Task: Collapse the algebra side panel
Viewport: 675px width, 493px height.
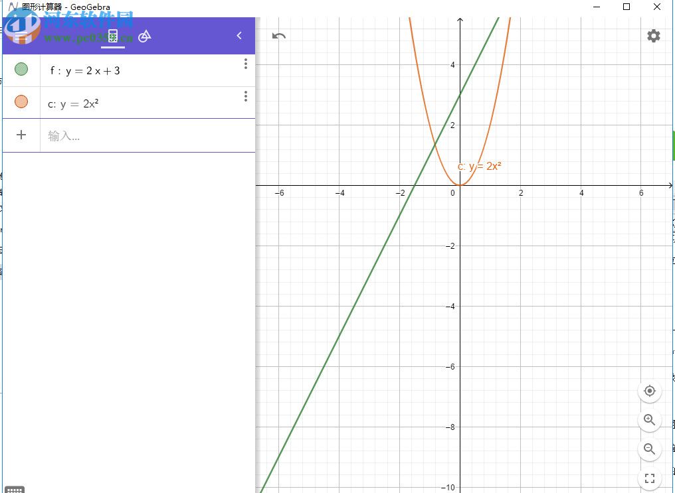Action: coord(239,36)
